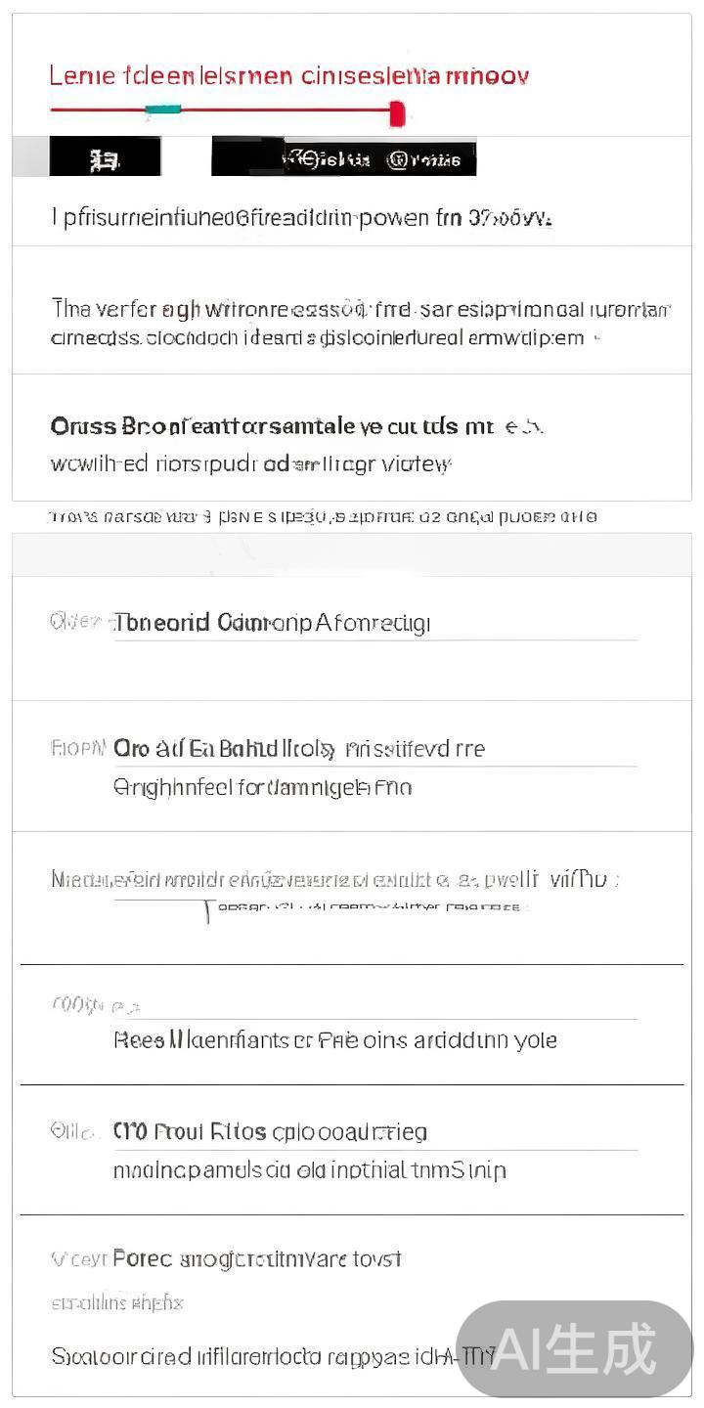
Task: Click the small grey caption line mid-page
Action: pos(323,516)
